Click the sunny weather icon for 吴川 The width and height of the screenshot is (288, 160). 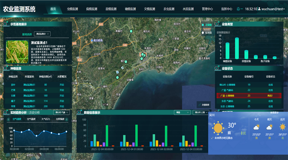click(x=219, y=128)
